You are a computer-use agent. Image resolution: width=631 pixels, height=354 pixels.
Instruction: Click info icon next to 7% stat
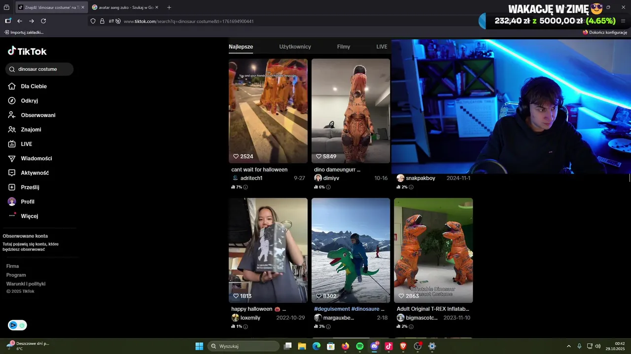[245, 187]
